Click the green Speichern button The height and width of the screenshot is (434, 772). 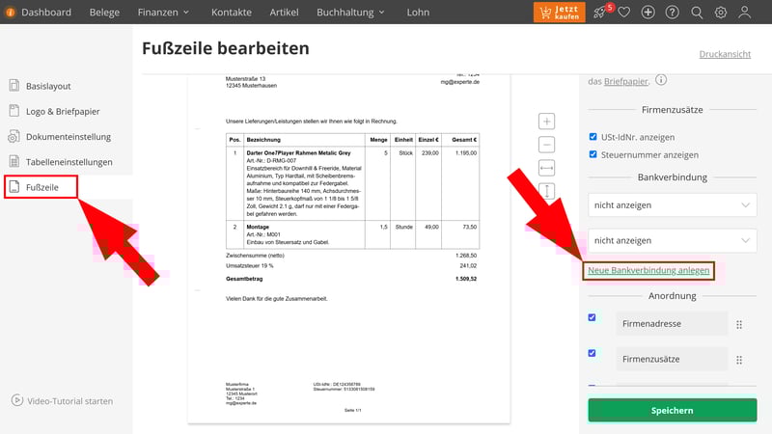(x=672, y=410)
